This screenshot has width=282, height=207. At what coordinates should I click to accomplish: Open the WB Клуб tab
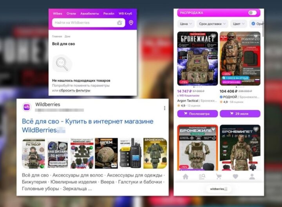tap(125, 14)
